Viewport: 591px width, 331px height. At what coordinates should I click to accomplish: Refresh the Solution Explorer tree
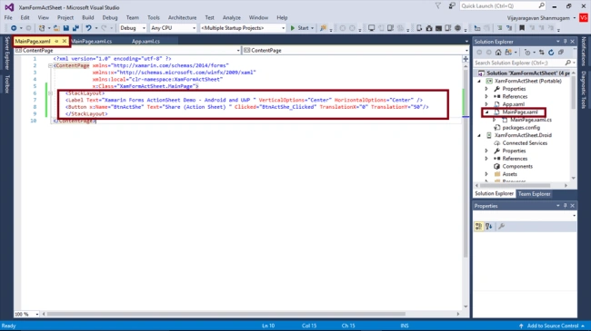click(x=551, y=53)
